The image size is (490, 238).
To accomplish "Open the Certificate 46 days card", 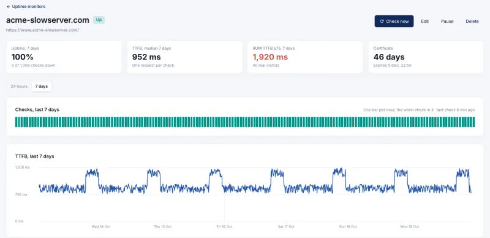I will (x=426, y=57).
